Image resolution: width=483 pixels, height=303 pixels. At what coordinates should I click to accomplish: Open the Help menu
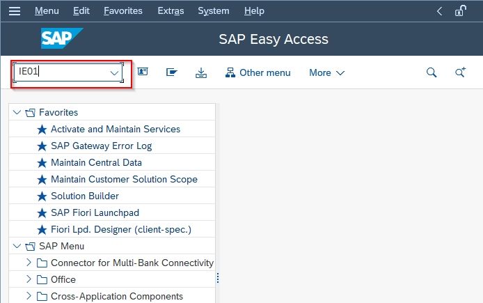(x=254, y=11)
